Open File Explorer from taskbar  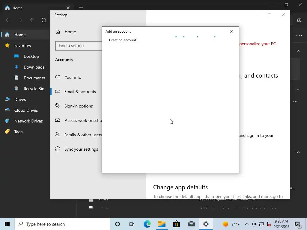click(x=162, y=224)
